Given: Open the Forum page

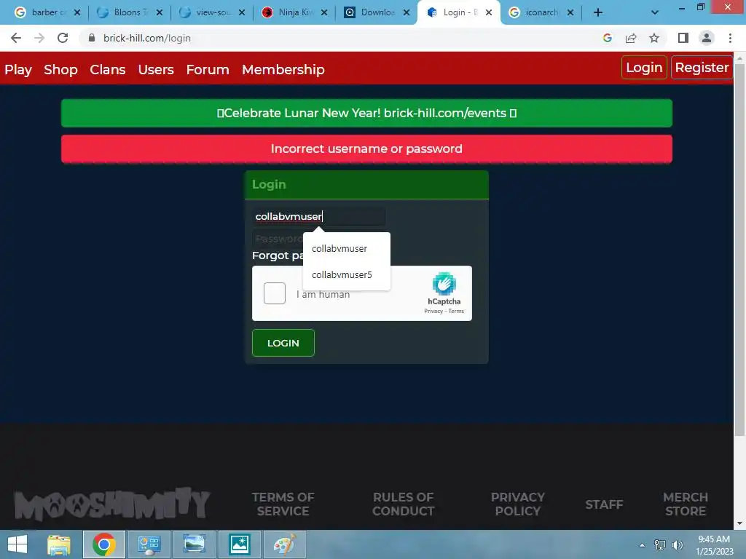Looking at the screenshot, I should (208, 69).
